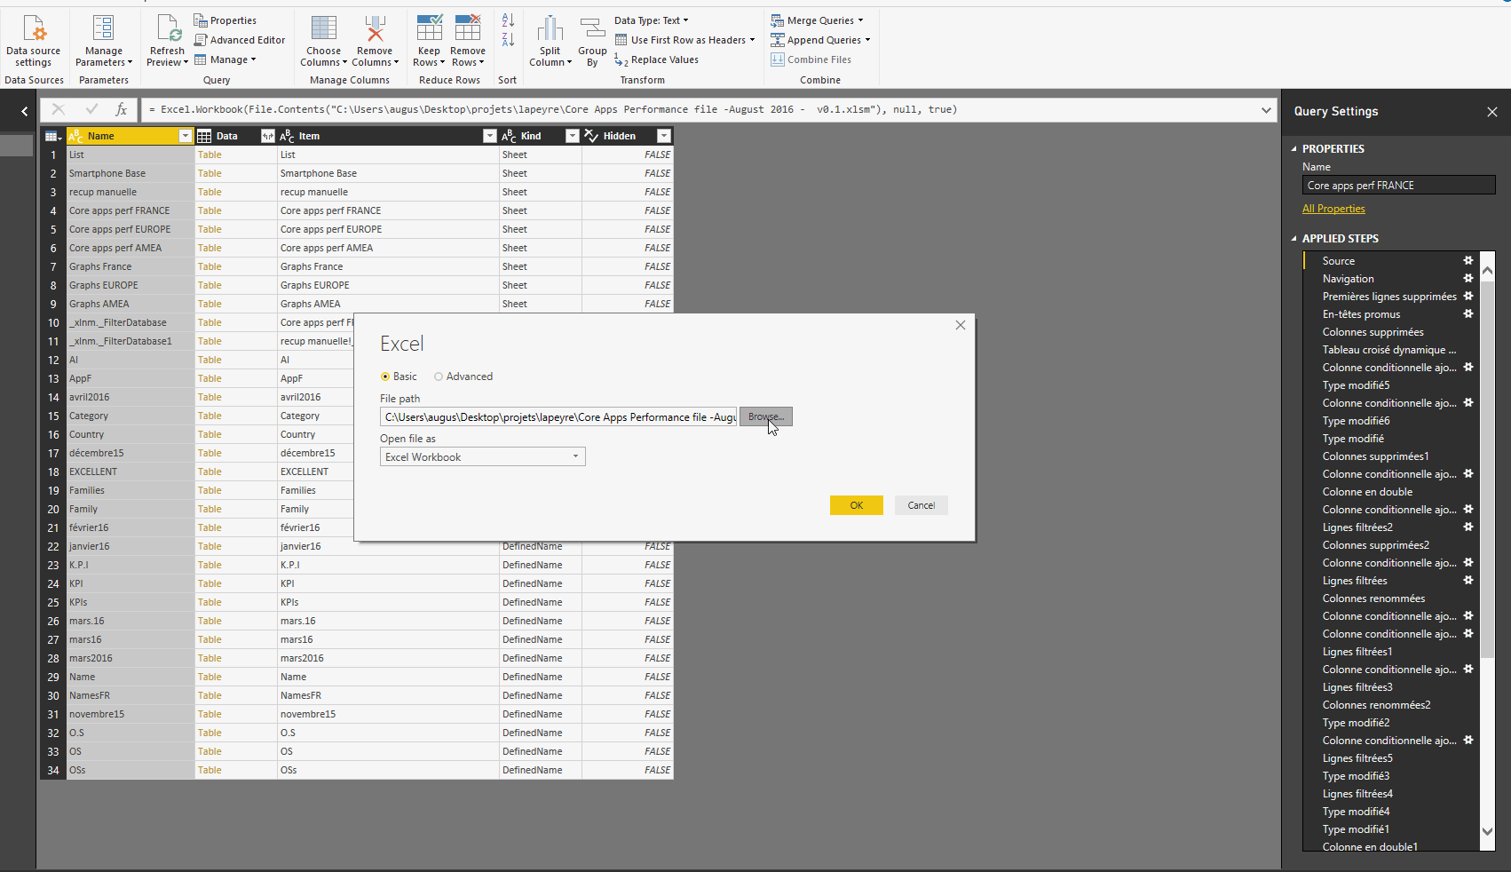
Task: Click Replace Values
Action: 657,59
